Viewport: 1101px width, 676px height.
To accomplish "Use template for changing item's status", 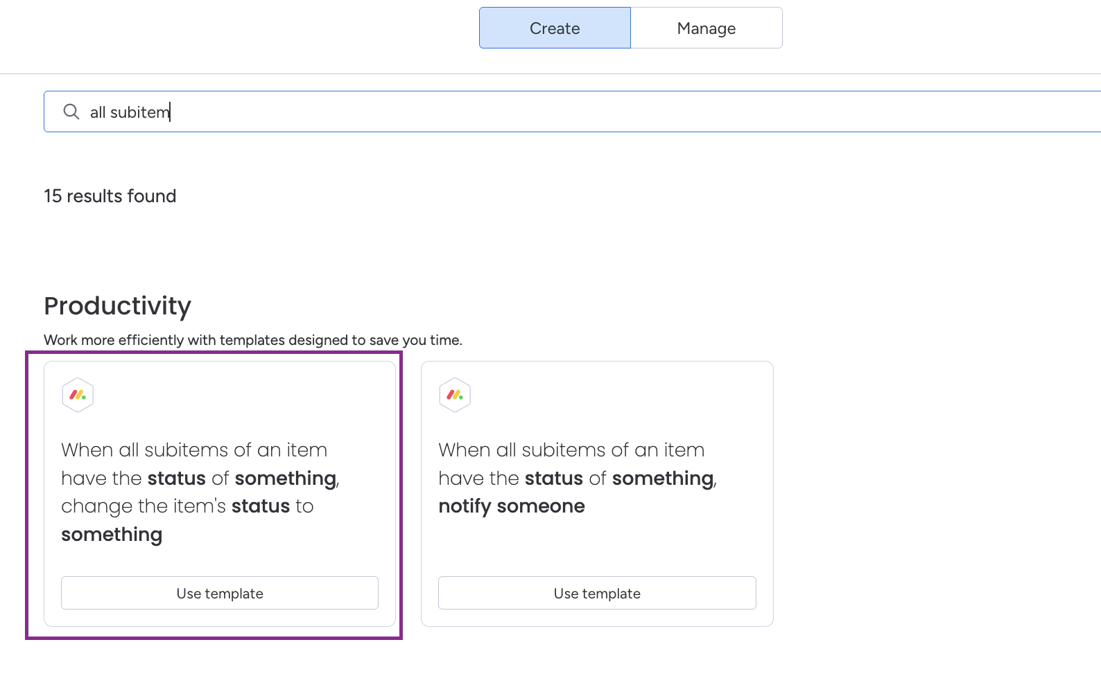I will point(220,594).
